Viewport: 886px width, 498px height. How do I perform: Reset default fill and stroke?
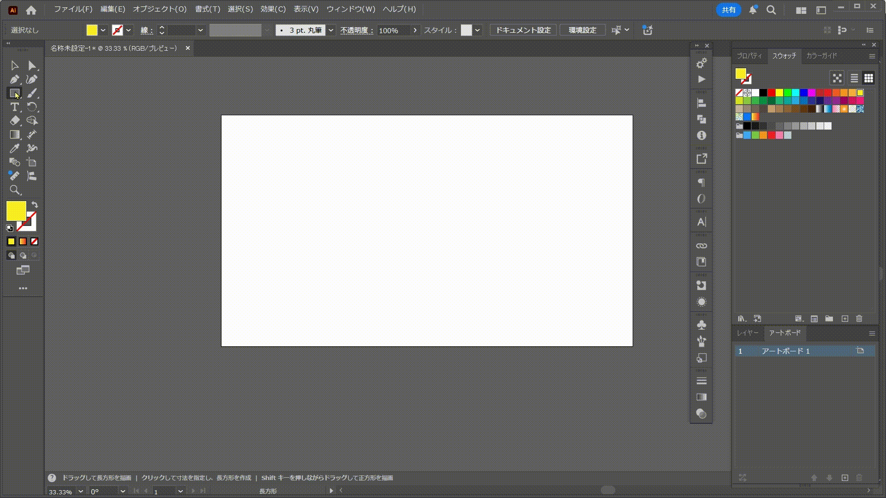coord(10,228)
